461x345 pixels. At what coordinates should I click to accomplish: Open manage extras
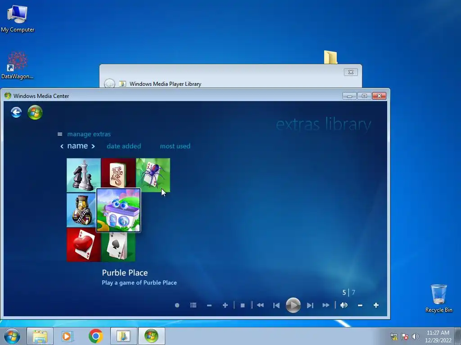[x=89, y=134]
